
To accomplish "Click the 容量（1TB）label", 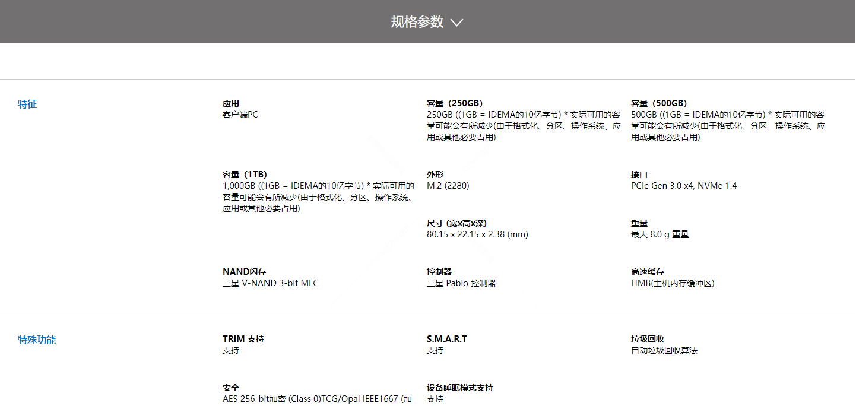I will (245, 175).
